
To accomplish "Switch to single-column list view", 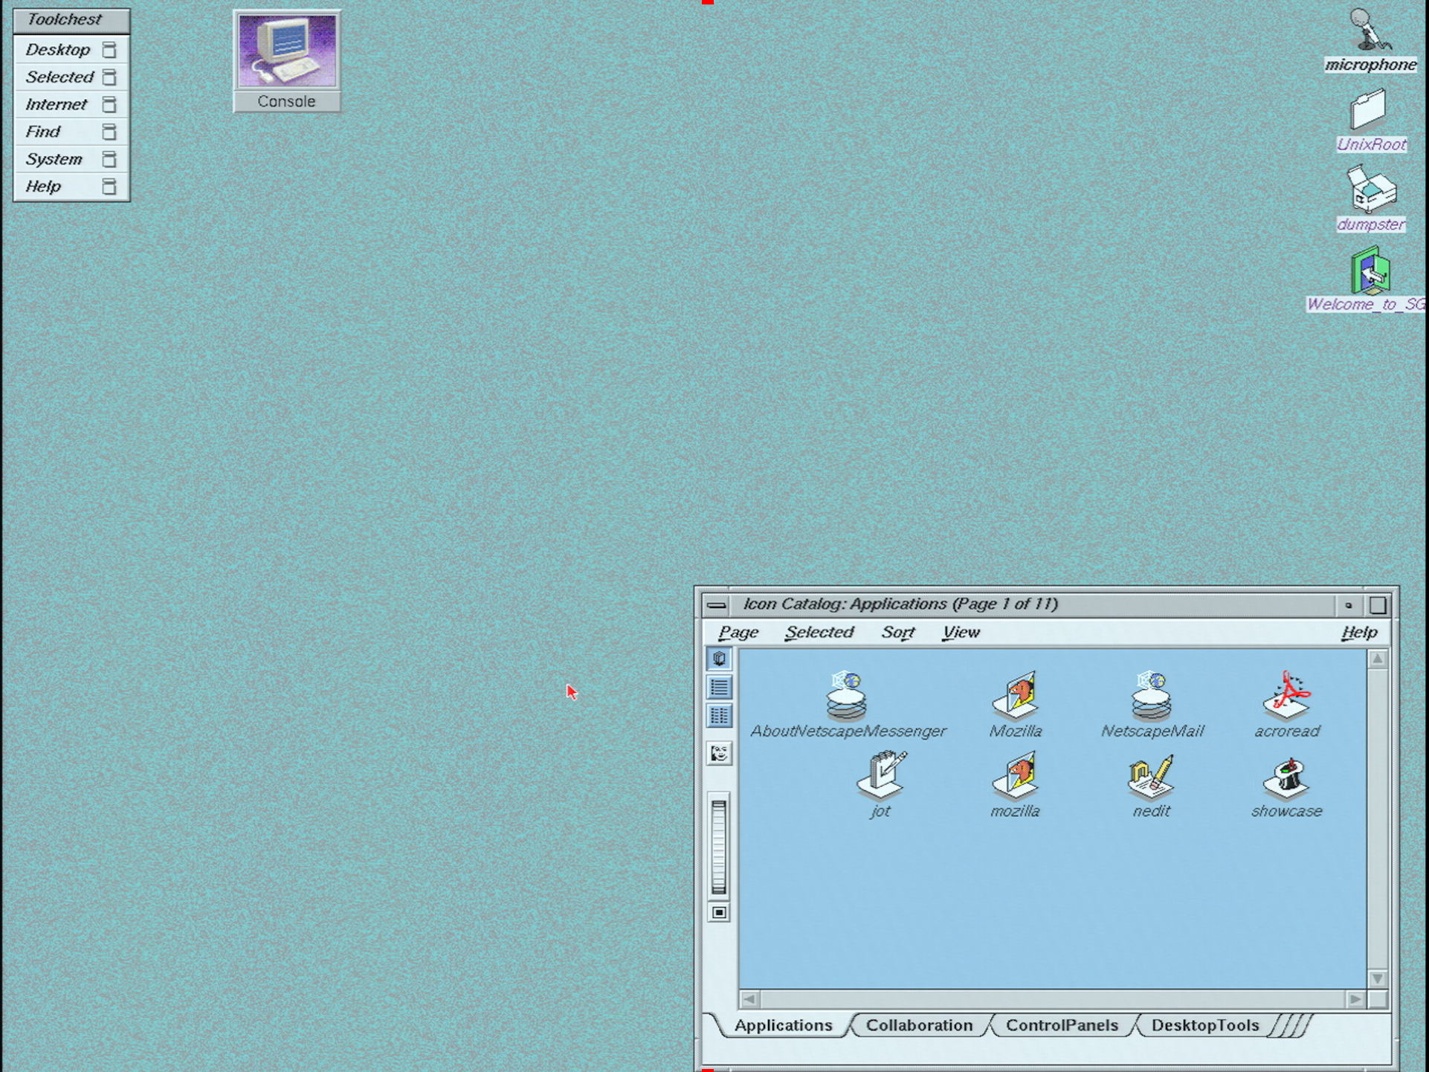I will click(x=719, y=688).
